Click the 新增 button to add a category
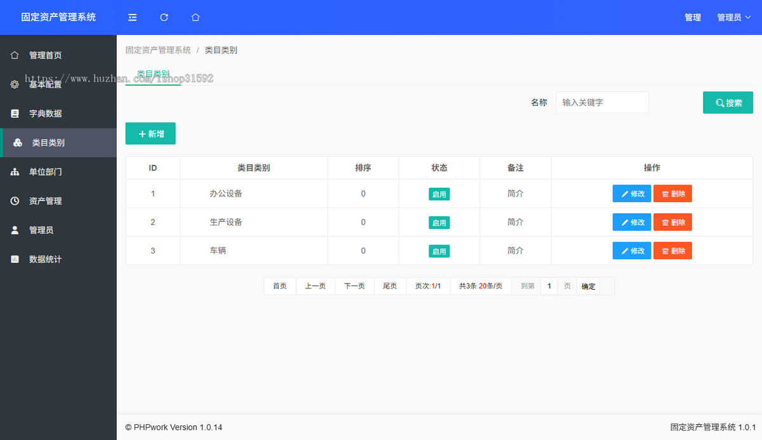762x440 pixels. tap(150, 134)
